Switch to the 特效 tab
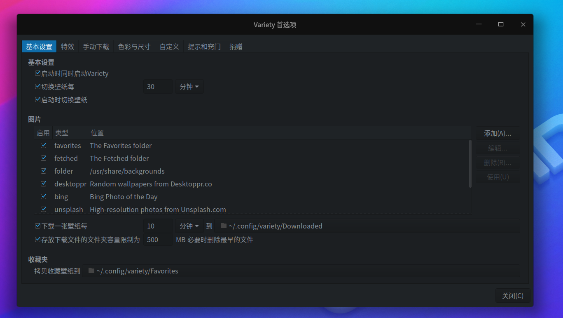The height and width of the screenshot is (318, 563). tap(67, 46)
